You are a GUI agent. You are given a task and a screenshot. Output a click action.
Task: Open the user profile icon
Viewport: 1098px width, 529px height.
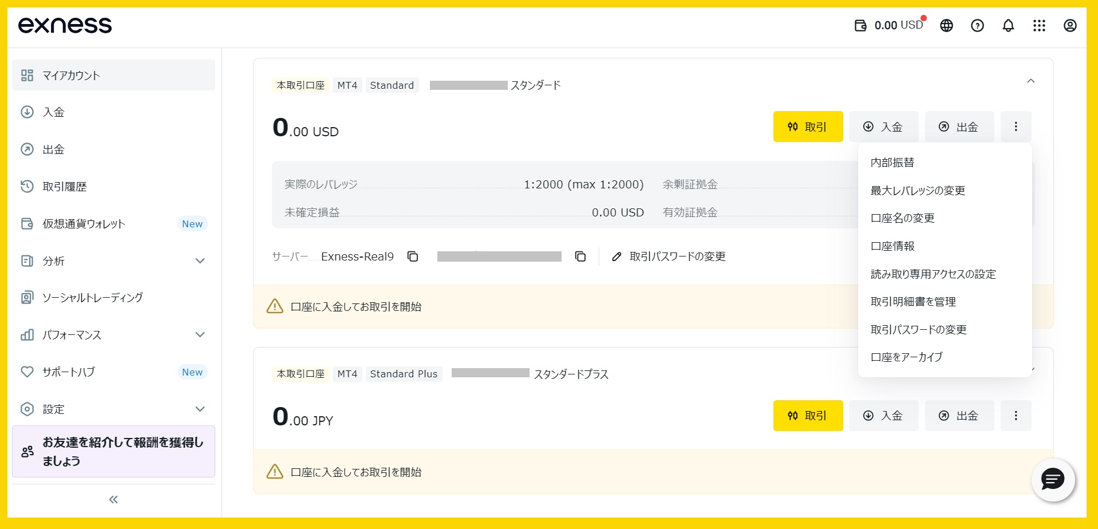(x=1070, y=26)
